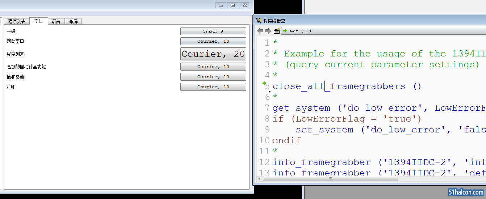
Task: Click the (query current parameter settings) comment
Action: coord(376,64)
